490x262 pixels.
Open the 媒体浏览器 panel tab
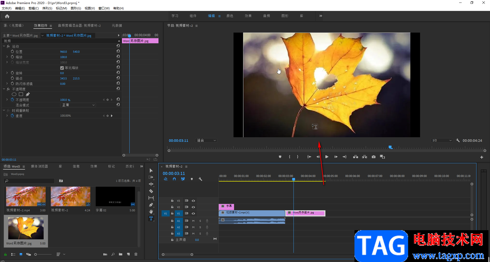[39, 166]
